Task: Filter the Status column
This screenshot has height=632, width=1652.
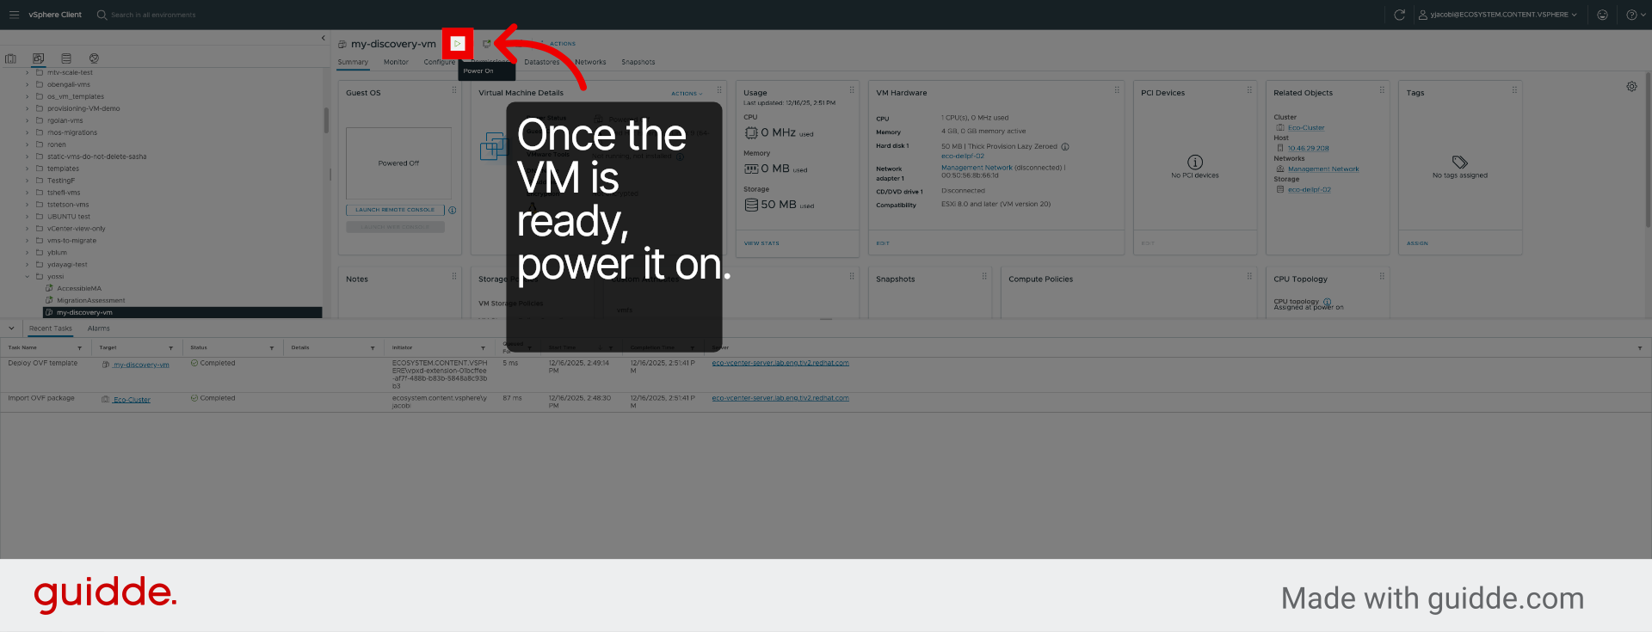Action: coord(272,348)
